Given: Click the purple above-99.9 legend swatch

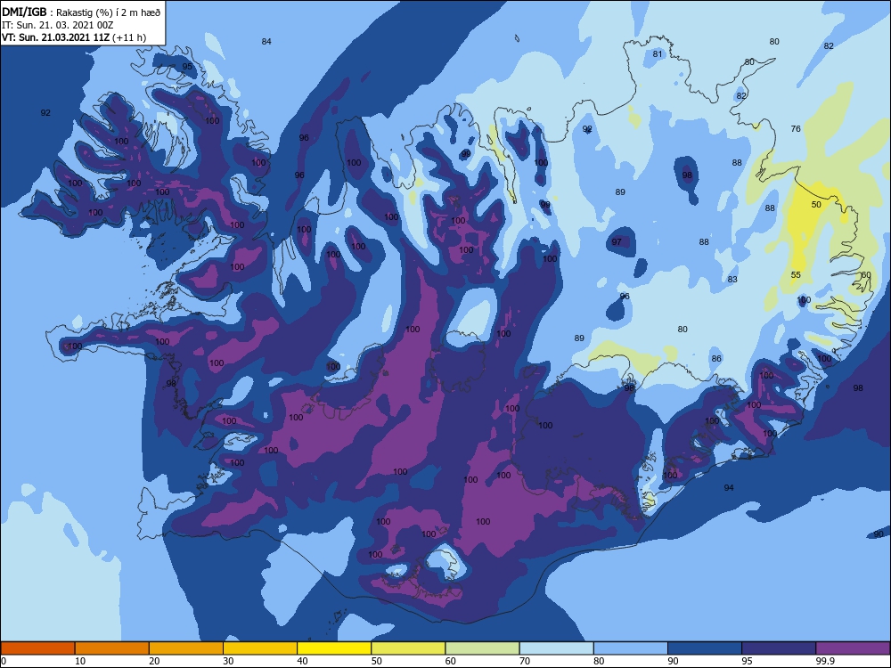Looking at the screenshot, I should pos(853,648).
